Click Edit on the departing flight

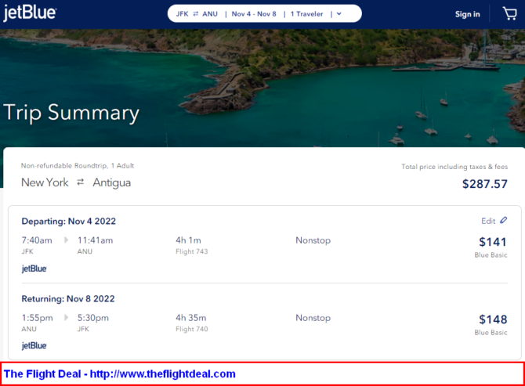pyautogui.click(x=488, y=221)
